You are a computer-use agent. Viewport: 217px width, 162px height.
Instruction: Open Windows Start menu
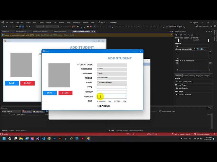(4, 139)
